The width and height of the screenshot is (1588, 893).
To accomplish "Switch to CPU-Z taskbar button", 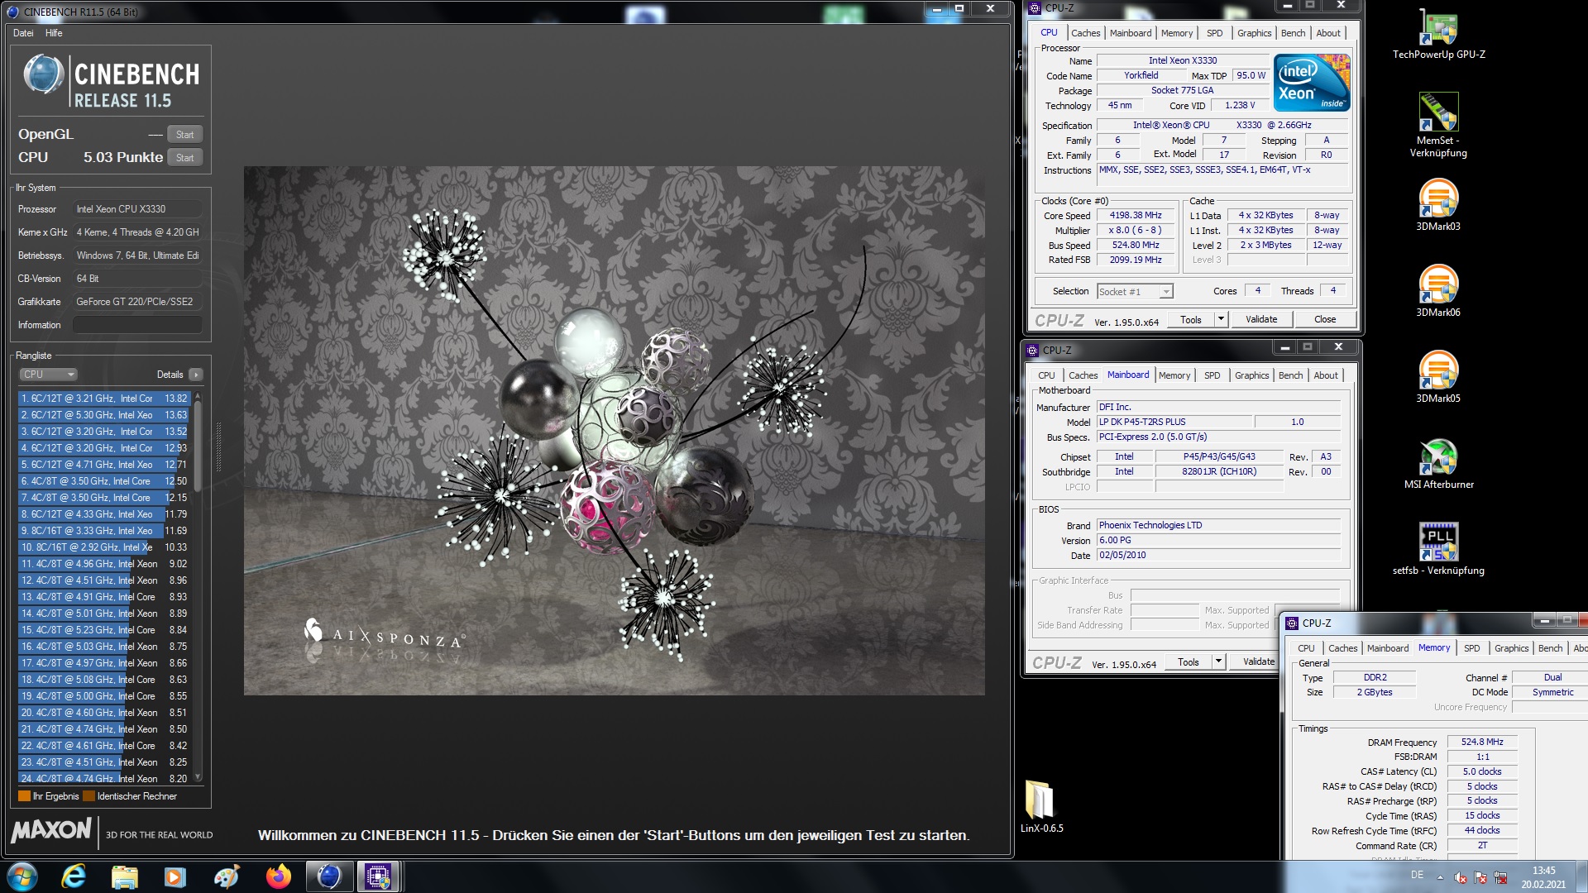I will (378, 876).
